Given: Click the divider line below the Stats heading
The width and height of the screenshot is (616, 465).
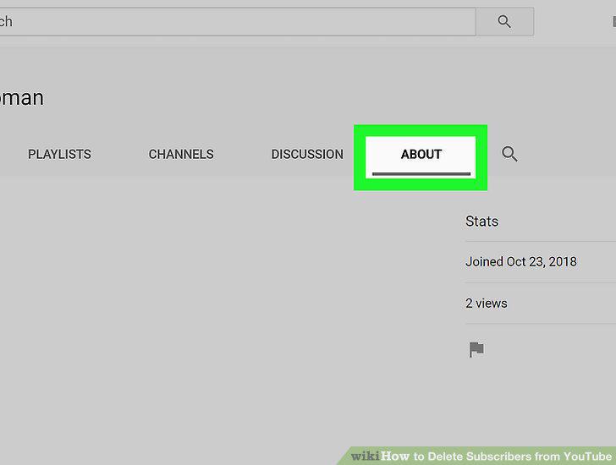Looking at the screenshot, I should (x=541, y=241).
